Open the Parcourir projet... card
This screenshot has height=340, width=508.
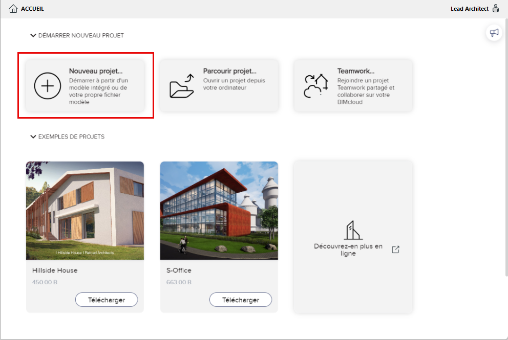pyautogui.click(x=219, y=86)
